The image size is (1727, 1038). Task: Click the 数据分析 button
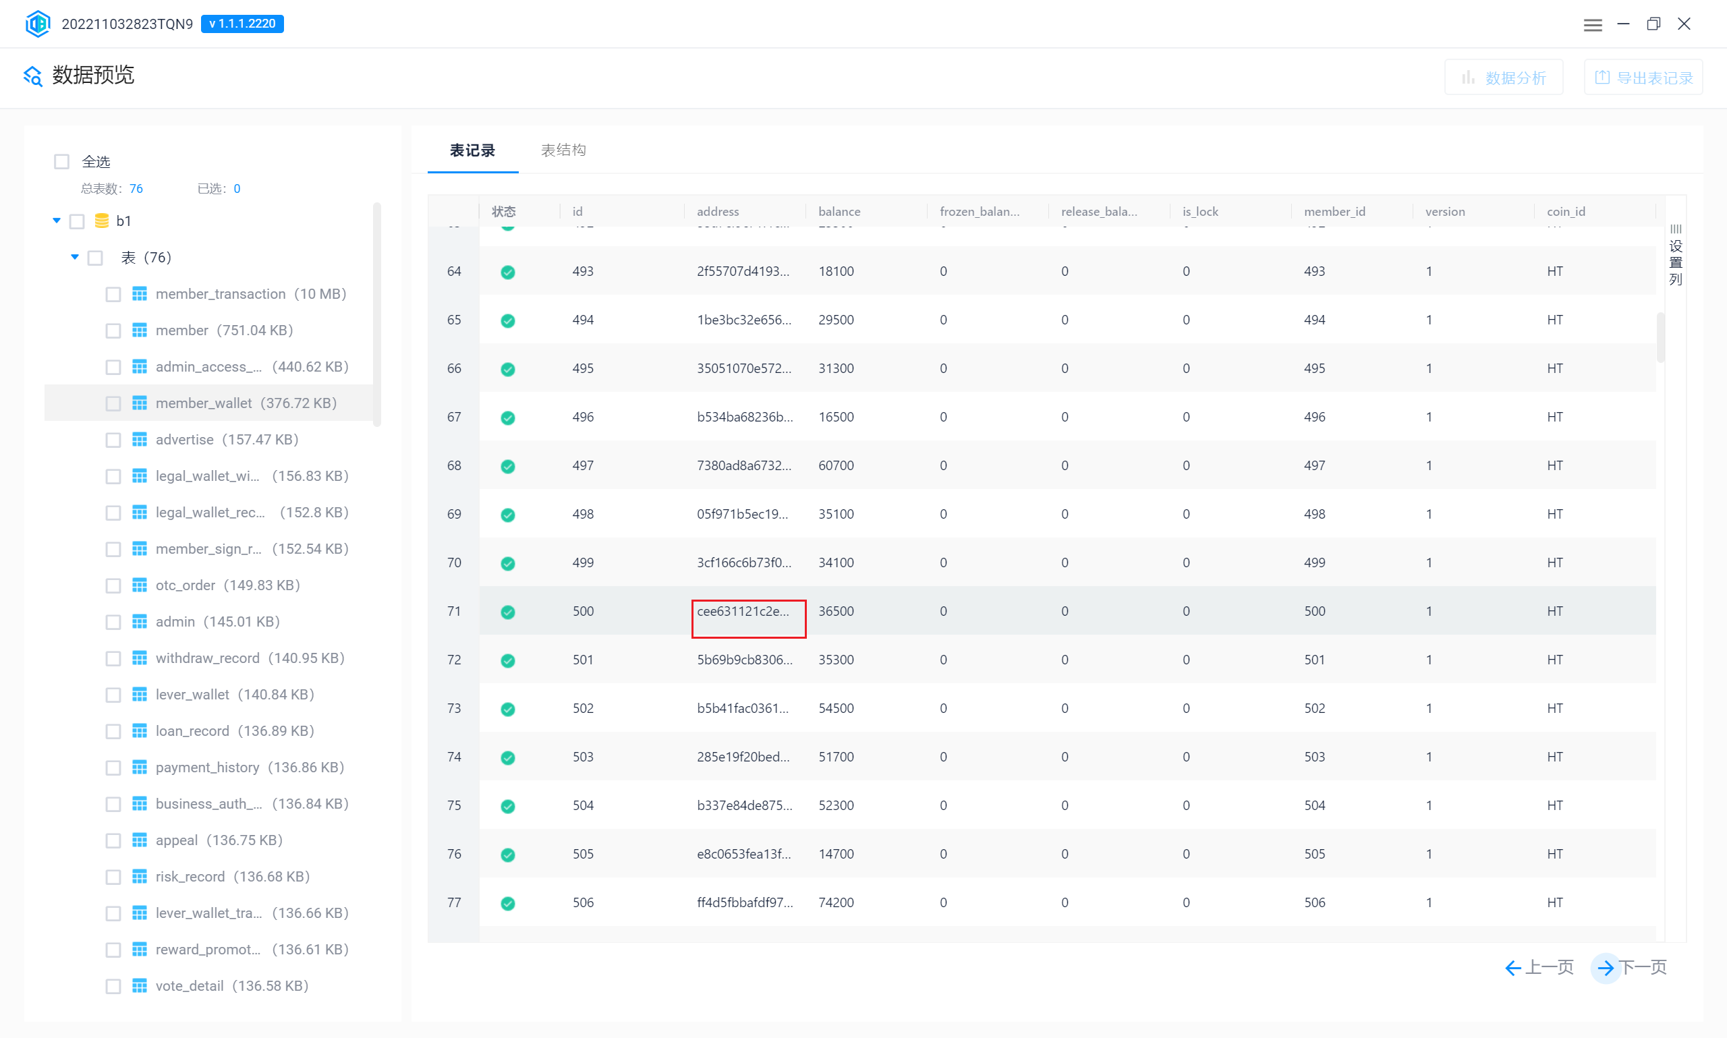[1503, 77]
